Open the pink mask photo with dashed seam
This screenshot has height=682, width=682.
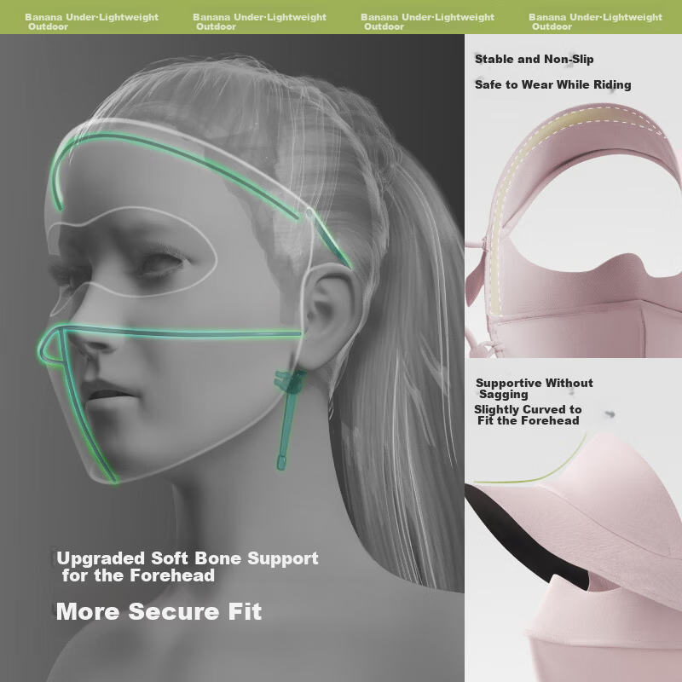[573, 228]
